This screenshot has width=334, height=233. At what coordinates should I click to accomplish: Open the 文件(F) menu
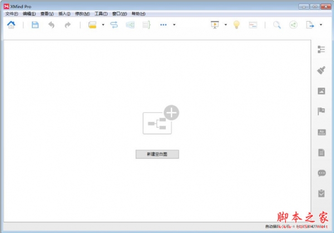(x=12, y=14)
